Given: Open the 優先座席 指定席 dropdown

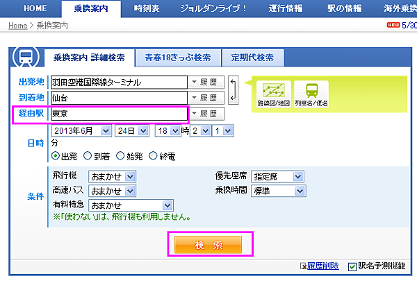Looking at the screenshot, I should point(277,177).
